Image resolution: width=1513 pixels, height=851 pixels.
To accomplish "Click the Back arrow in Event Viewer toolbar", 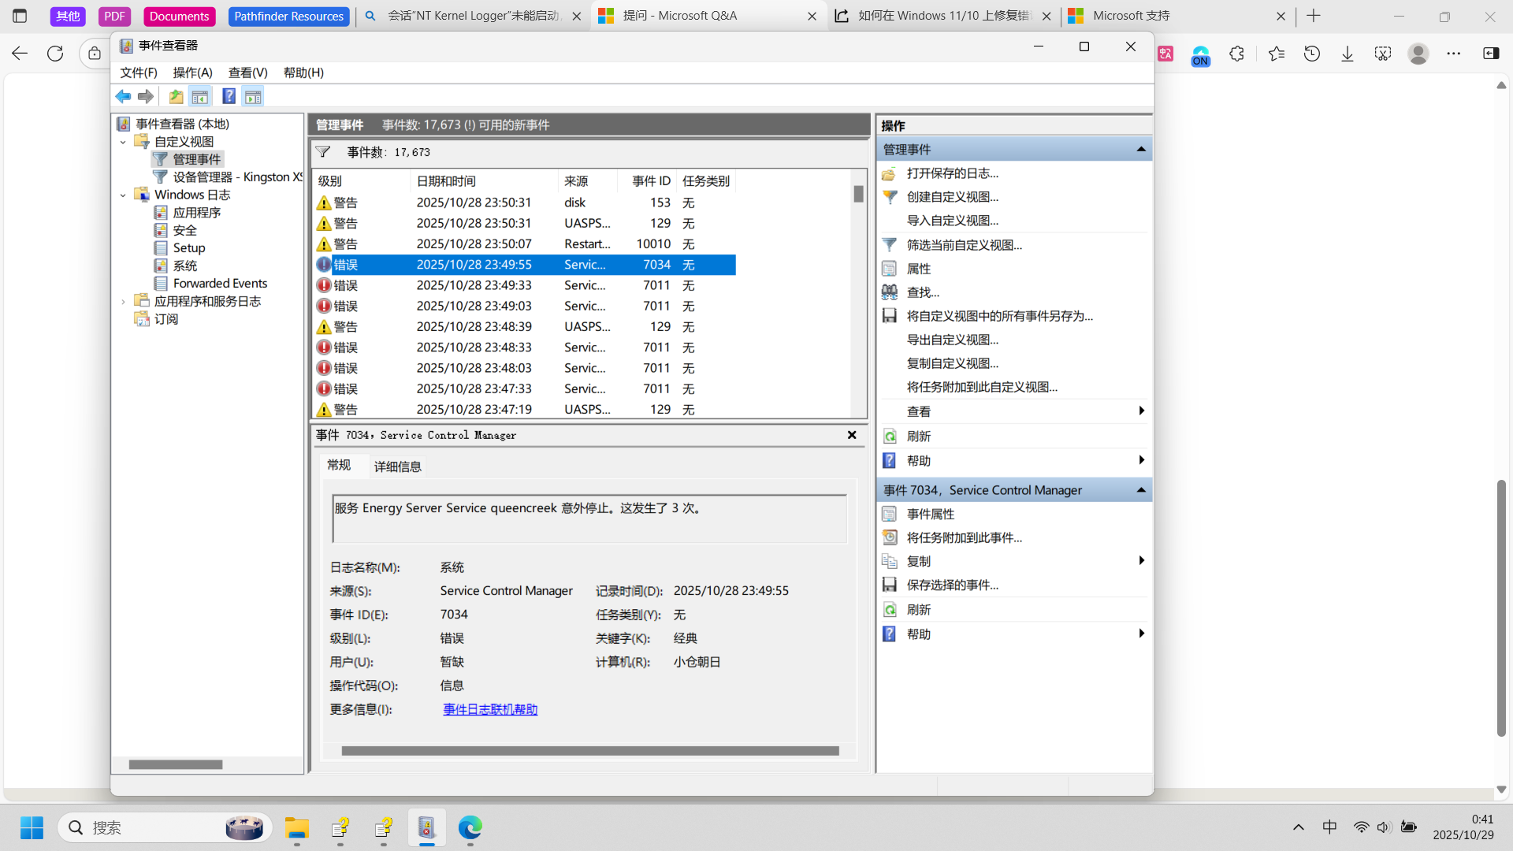I will tap(123, 96).
